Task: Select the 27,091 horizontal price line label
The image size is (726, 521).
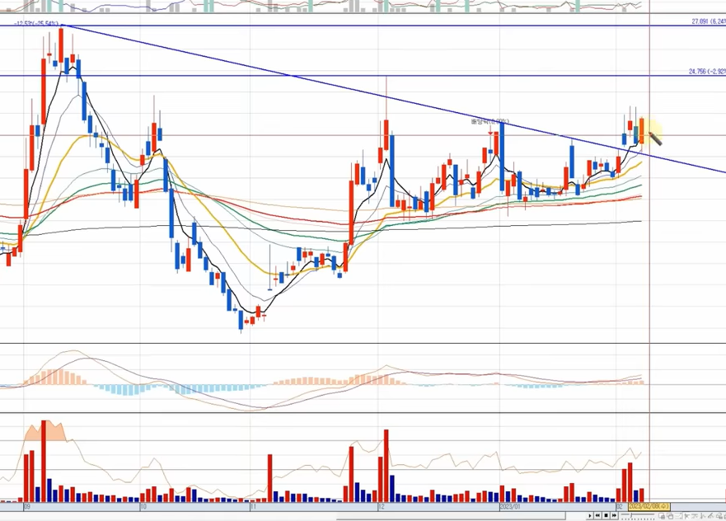Action: (709, 21)
